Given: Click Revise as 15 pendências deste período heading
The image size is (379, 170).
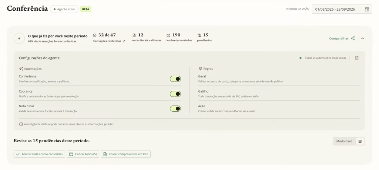Looking at the screenshot, I should 52,140.
